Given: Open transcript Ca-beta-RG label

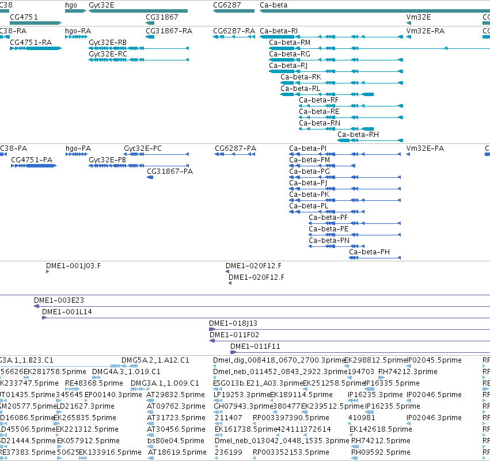Looking at the screenshot, I should [x=290, y=54].
